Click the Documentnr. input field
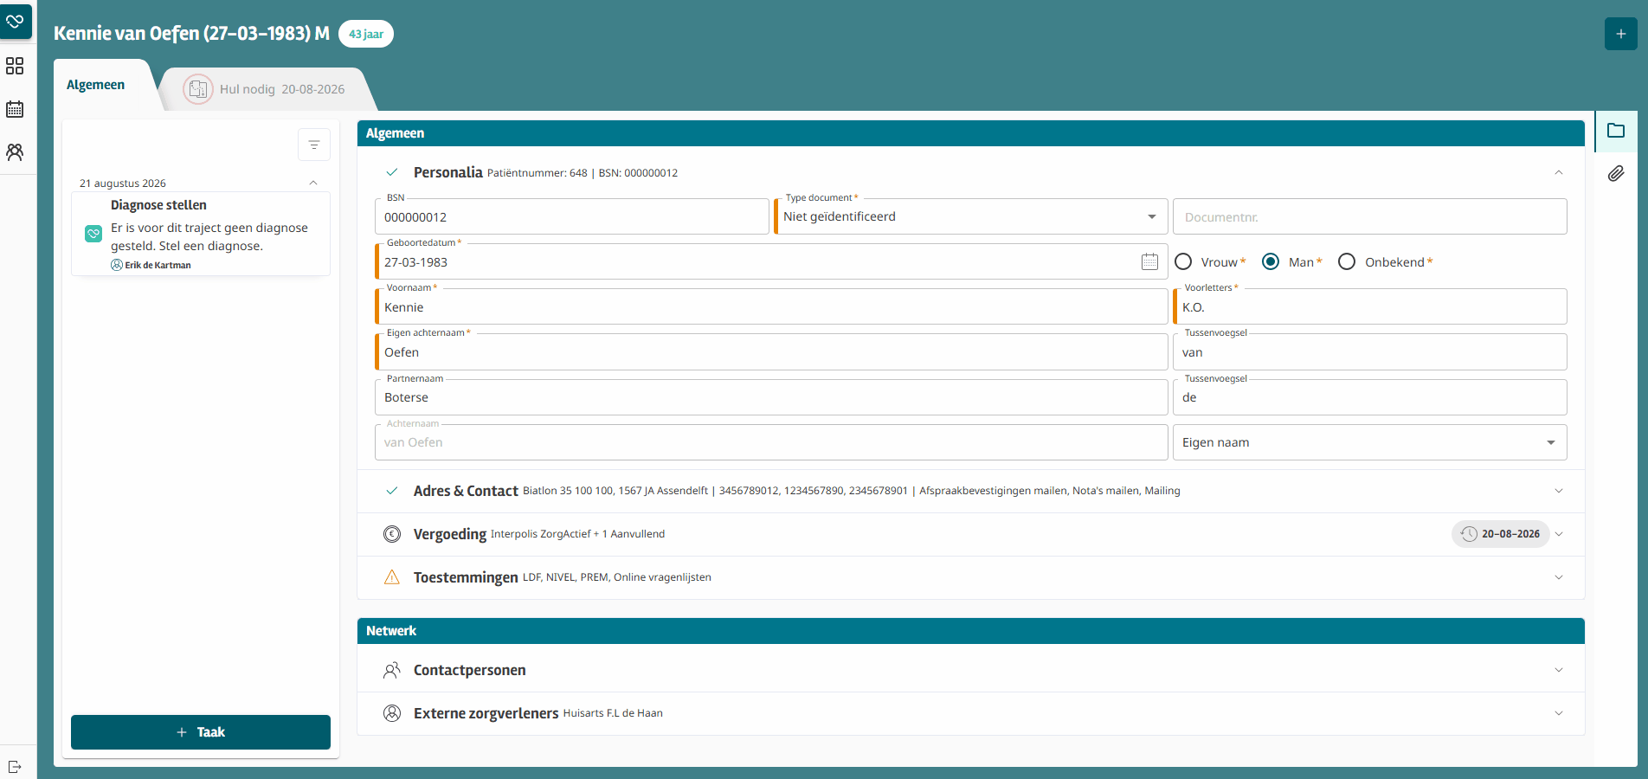Image resolution: width=1648 pixels, height=779 pixels. 1369,216
